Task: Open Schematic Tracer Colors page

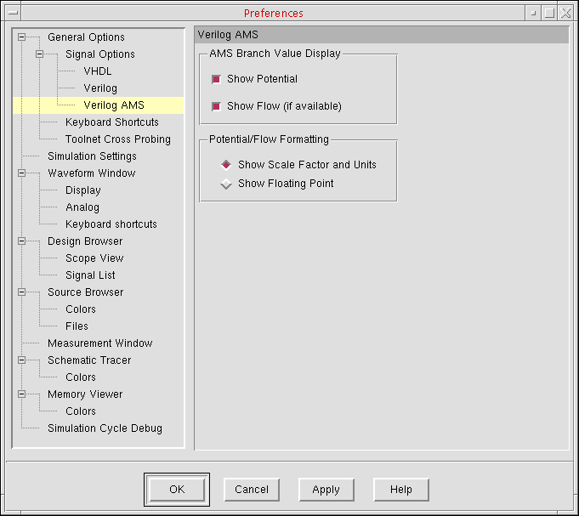Action: [x=81, y=377]
